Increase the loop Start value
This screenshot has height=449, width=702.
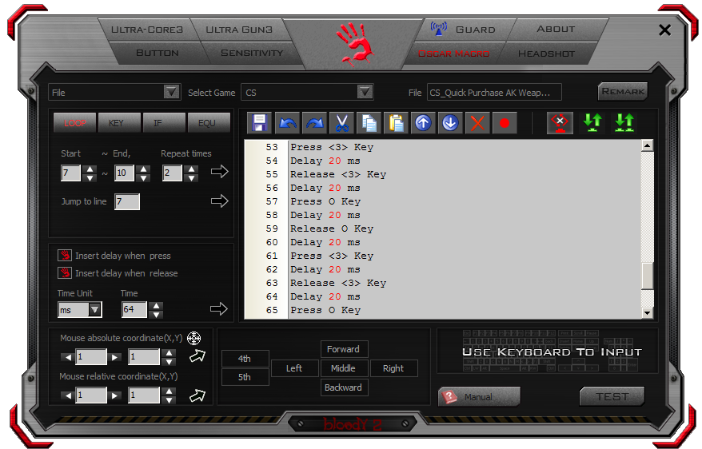pyautogui.click(x=90, y=169)
